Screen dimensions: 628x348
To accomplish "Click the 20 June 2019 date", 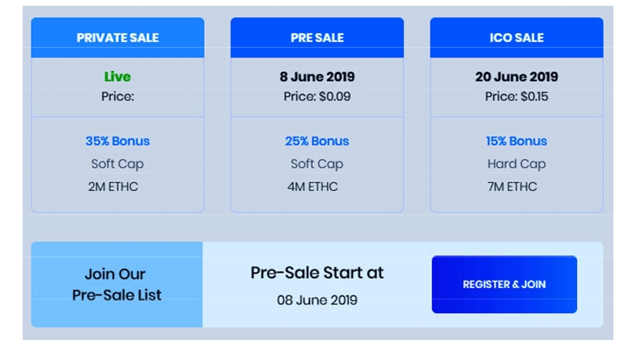I will [x=516, y=78].
